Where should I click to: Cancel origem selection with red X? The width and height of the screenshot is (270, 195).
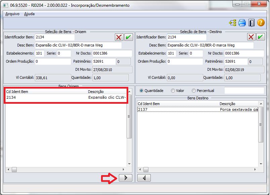click(119, 37)
